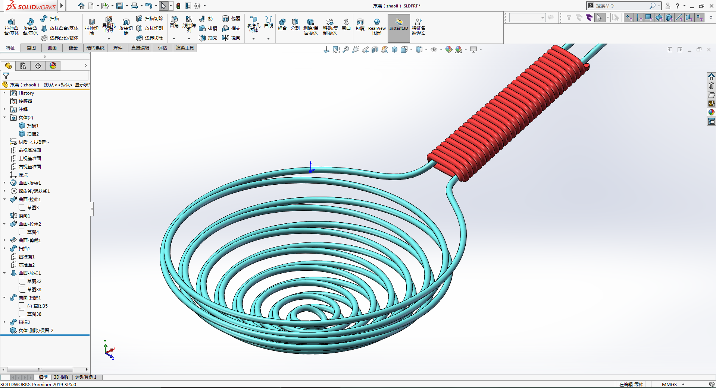The width and height of the screenshot is (716, 388).
Task: Open the Appearances color wheel task pane tab
Action: pos(712,112)
